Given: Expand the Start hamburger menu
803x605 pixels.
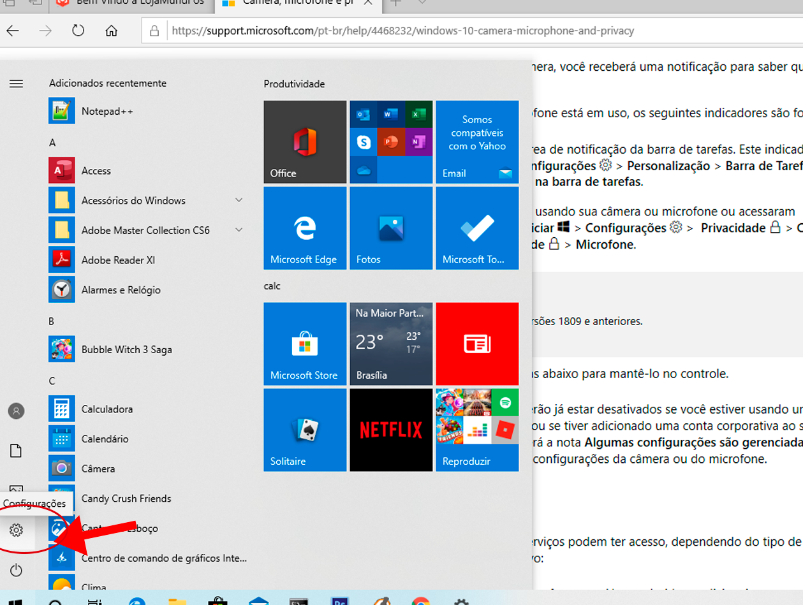Looking at the screenshot, I should [x=17, y=84].
